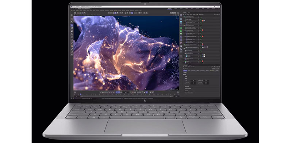The height and width of the screenshot is (143, 292).
Task: Toggle the Autokeying timeline button
Action: click(x=133, y=92)
